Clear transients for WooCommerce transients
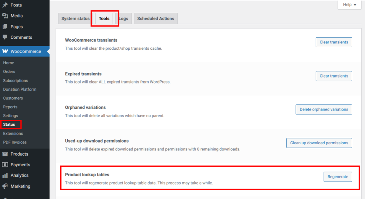The image size is (365, 199). (x=334, y=42)
